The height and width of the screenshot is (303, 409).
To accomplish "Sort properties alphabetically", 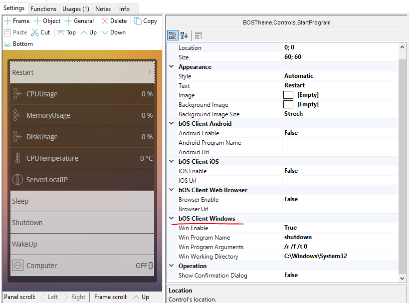I will (x=184, y=35).
